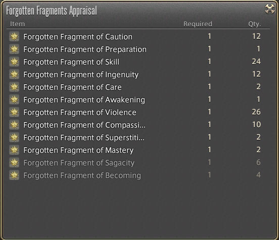
Task: Click the Forgotten Fragment of Care icon
Action: pos(14,87)
